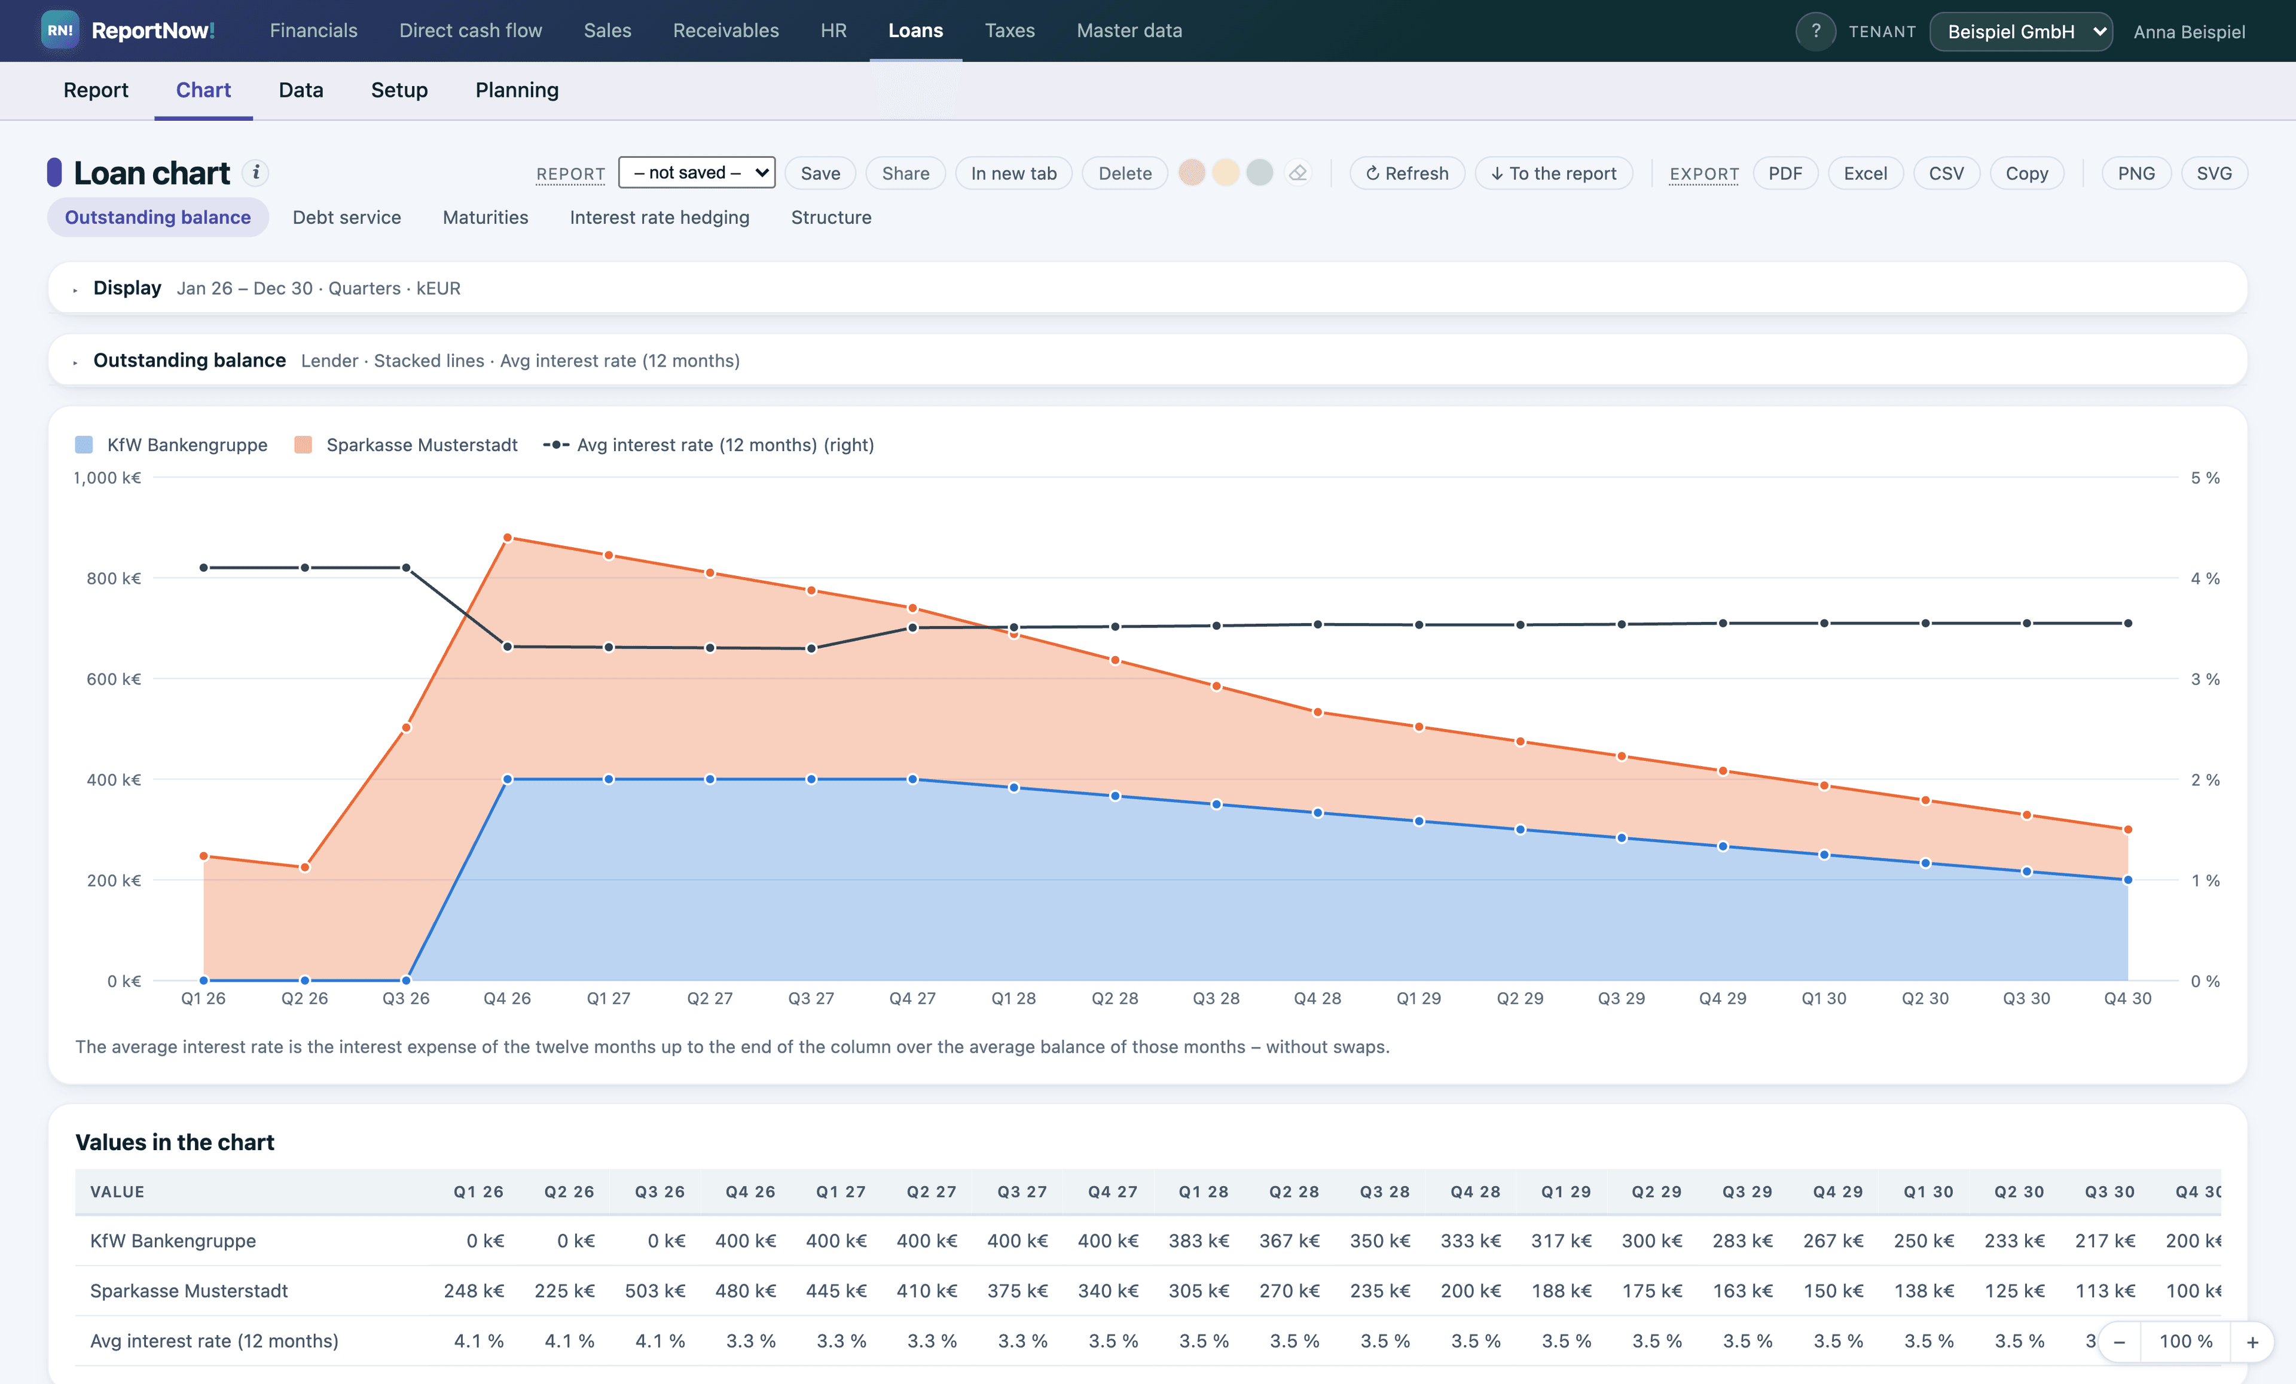Expand the Display settings section
The height and width of the screenshot is (1384, 2296).
click(x=1147, y=288)
